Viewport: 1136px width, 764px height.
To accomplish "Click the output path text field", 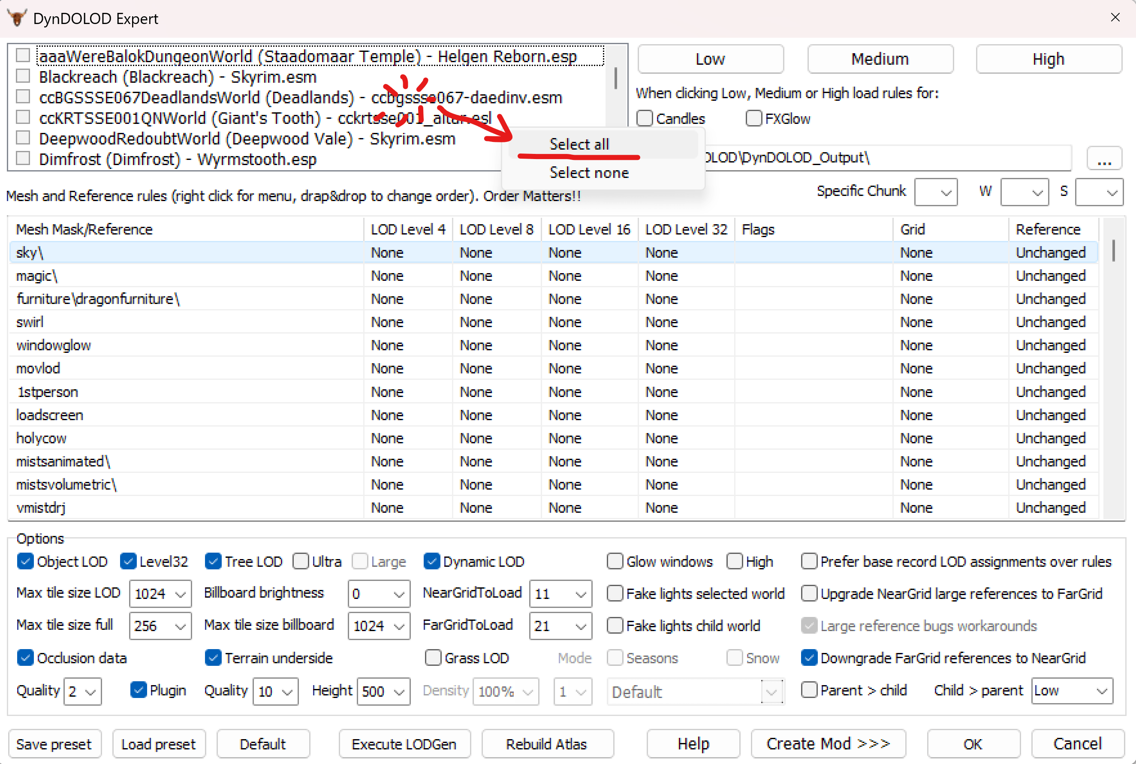I will [x=877, y=158].
